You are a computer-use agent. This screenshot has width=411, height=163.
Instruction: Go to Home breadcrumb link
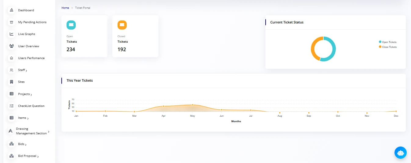[x=65, y=8]
